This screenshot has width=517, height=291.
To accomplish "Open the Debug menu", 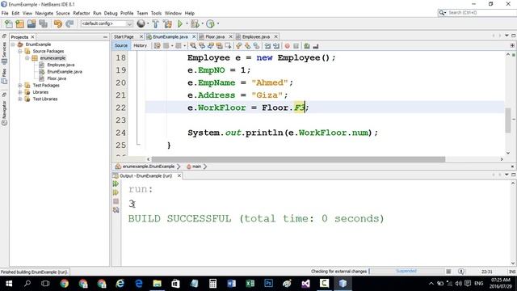I will coord(111,13).
